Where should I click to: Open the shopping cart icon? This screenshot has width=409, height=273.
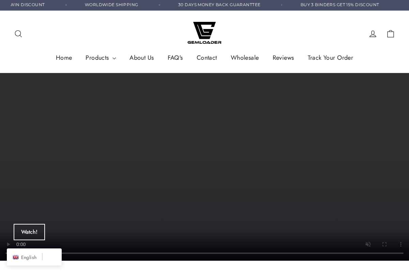(391, 33)
